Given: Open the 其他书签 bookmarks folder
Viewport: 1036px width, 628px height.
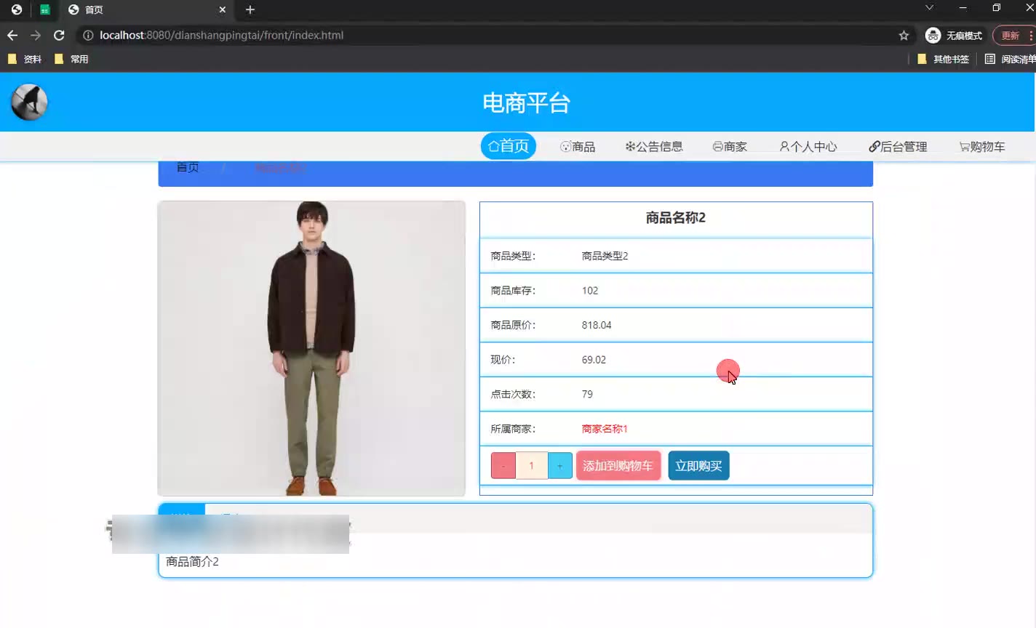Looking at the screenshot, I should pos(944,59).
